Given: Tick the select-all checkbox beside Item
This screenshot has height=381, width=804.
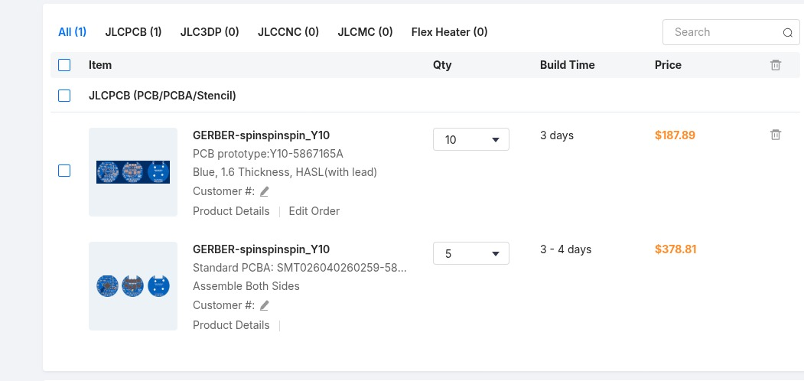Looking at the screenshot, I should point(64,65).
